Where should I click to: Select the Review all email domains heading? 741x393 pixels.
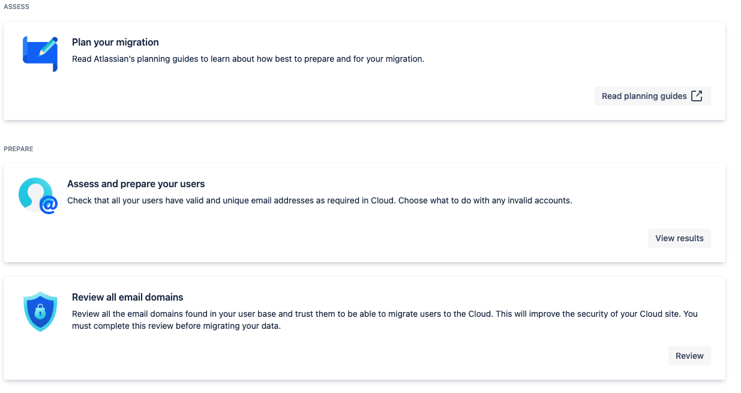coord(127,297)
